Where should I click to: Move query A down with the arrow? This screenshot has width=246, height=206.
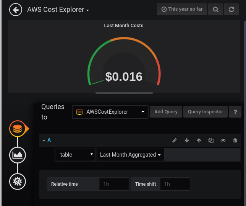[187, 140]
